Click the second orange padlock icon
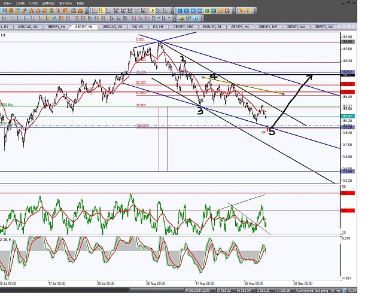Image resolution: width=374 pixels, height=299 pixels. click(x=80, y=11)
